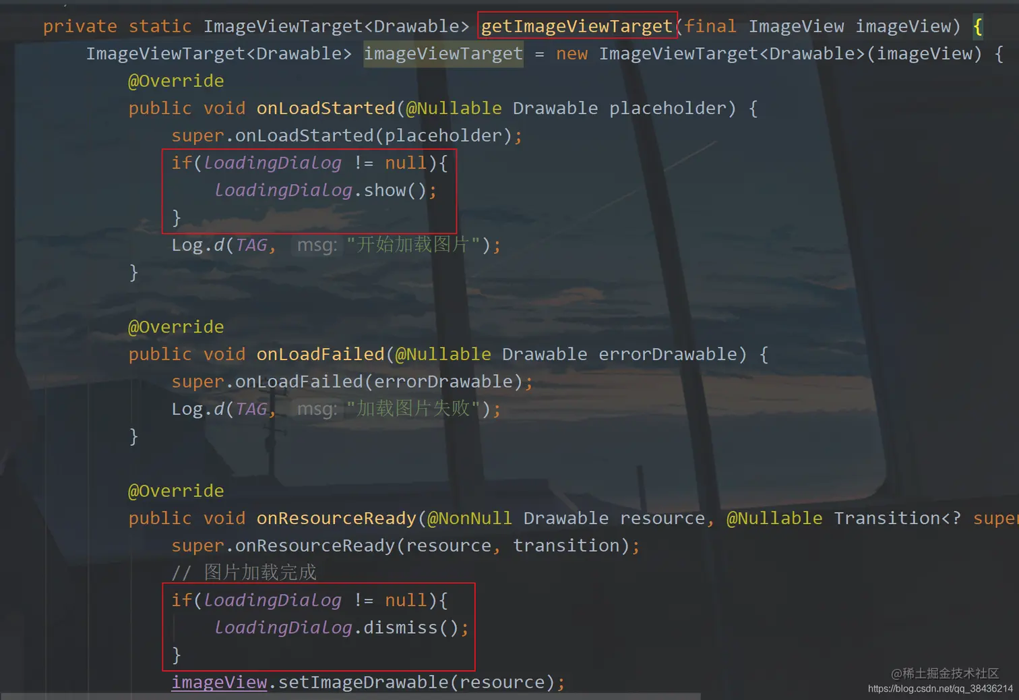The image size is (1019, 700).
Task: Click the Log.d line with "加载图片失败"
Action: (336, 409)
